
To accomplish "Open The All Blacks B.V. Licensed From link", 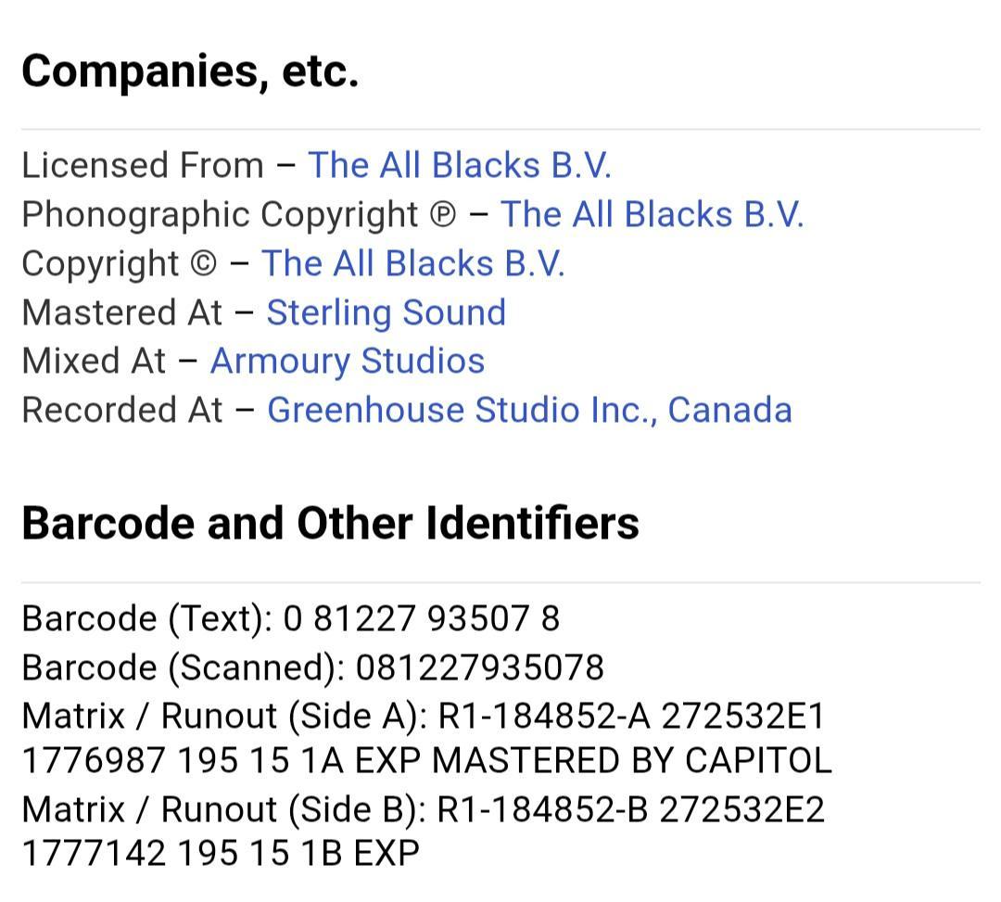I will coord(460,165).
